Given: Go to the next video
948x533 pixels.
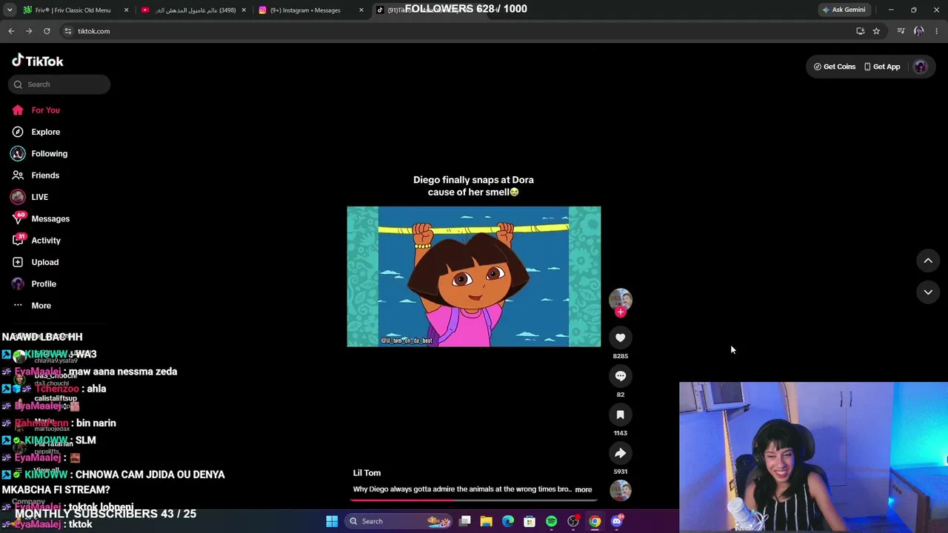Looking at the screenshot, I should (x=928, y=292).
